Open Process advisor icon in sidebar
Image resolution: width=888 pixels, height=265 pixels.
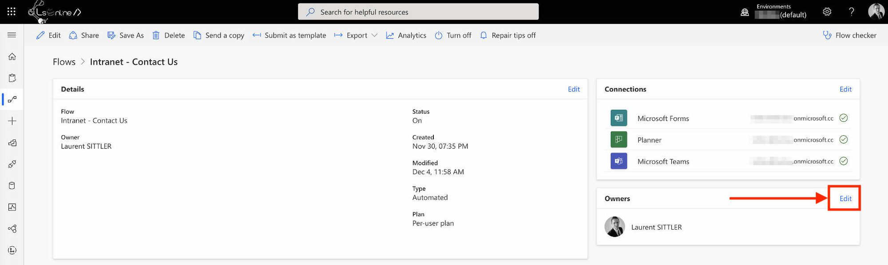12,250
